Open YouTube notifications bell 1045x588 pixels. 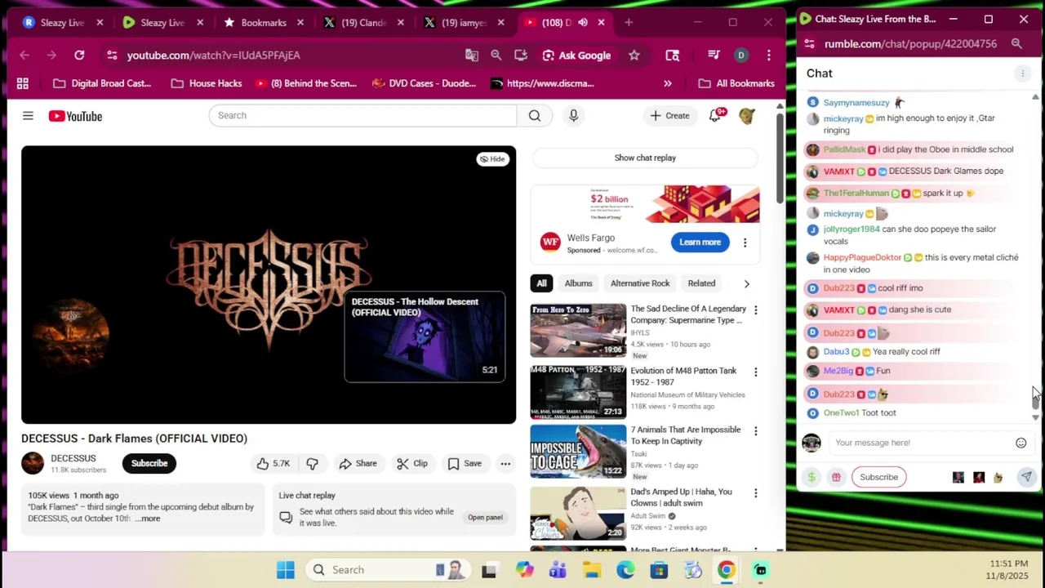point(716,115)
